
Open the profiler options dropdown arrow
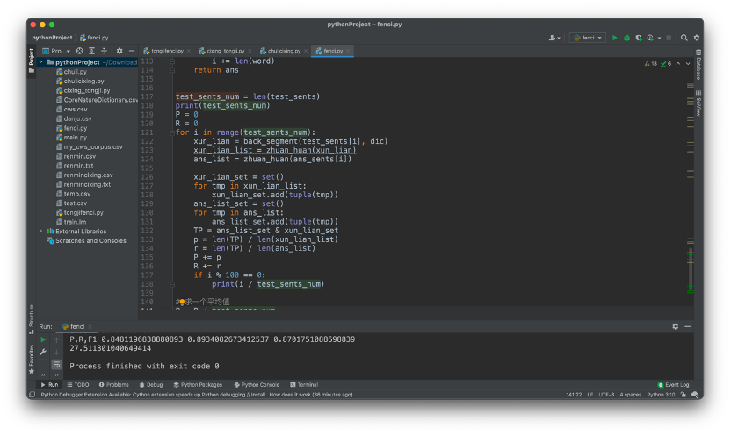(x=659, y=38)
